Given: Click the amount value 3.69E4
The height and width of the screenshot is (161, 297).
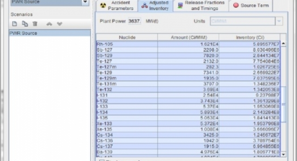Looking at the screenshot, I should (211, 90).
